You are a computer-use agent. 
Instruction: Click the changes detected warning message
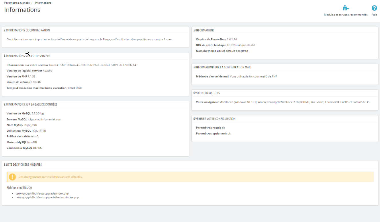click(50, 177)
